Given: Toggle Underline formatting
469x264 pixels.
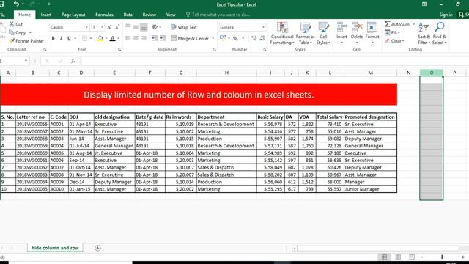Looking at the screenshot, I should click(69, 38).
